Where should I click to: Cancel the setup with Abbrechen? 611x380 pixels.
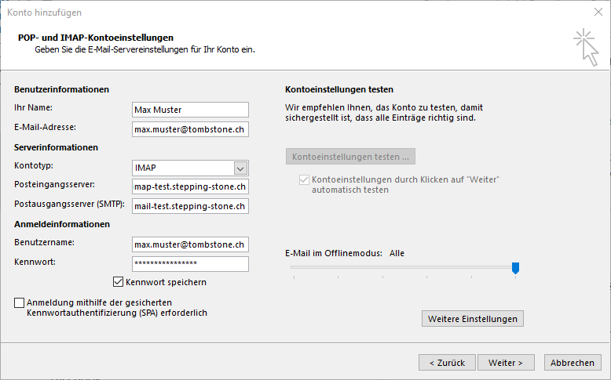572,363
